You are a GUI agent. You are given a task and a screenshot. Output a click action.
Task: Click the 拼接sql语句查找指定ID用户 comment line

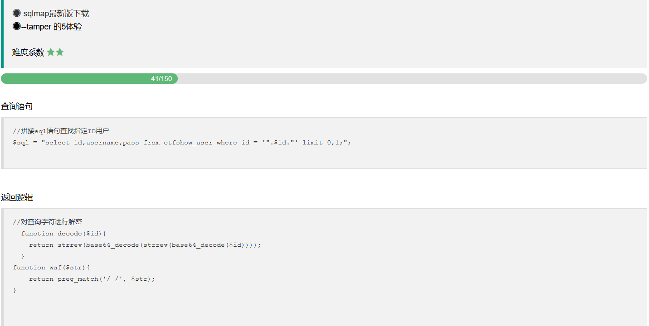[x=61, y=131]
